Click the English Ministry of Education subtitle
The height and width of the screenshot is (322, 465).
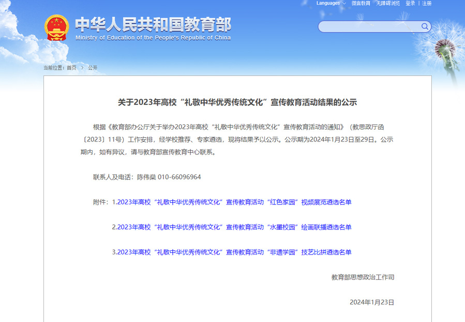[153, 38]
